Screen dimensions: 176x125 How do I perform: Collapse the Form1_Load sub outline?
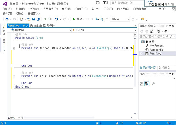coord(14,76)
